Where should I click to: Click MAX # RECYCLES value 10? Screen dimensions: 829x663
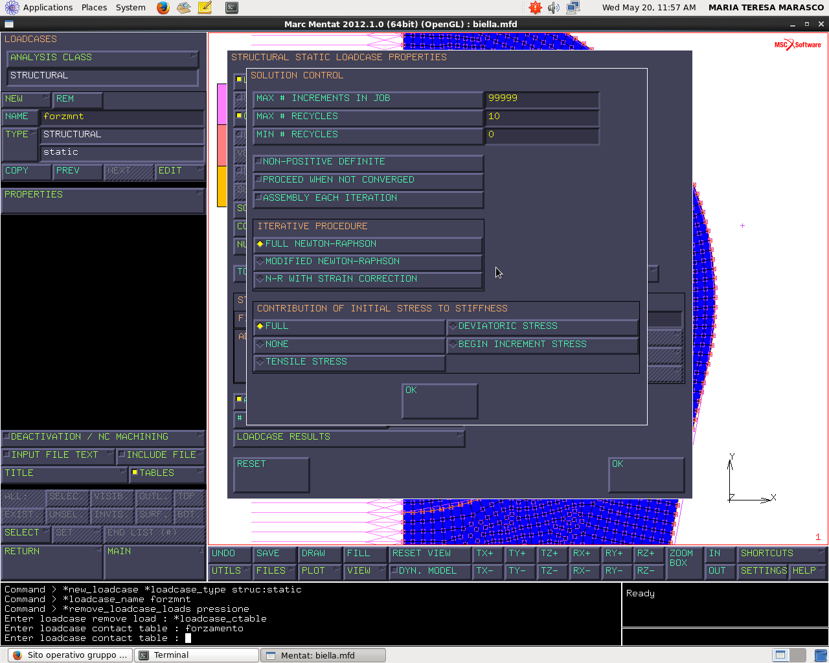pos(542,117)
